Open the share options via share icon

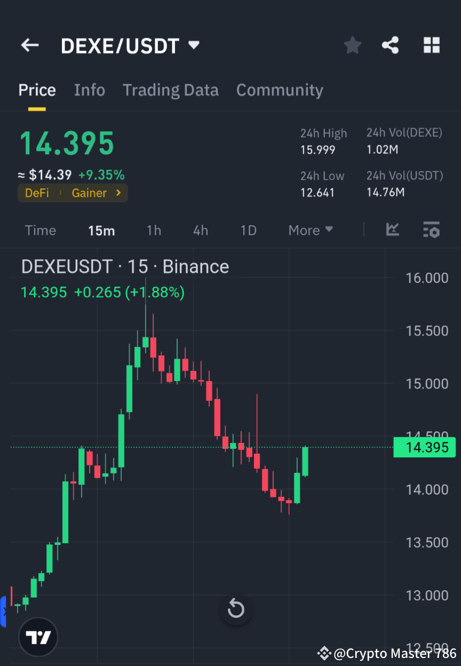coord(391,45)
